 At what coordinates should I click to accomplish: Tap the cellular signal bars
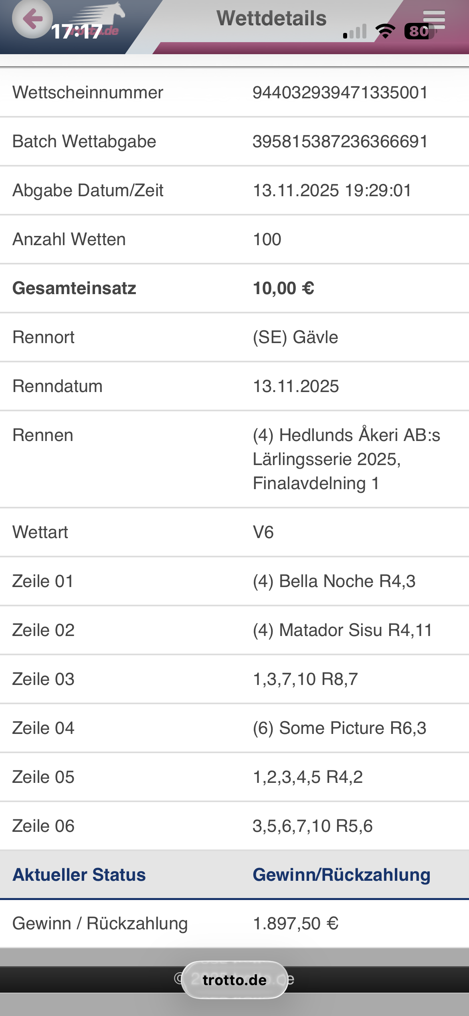(355, 31)
